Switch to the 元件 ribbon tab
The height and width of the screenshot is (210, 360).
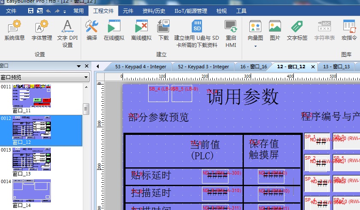tap(128, 11)
